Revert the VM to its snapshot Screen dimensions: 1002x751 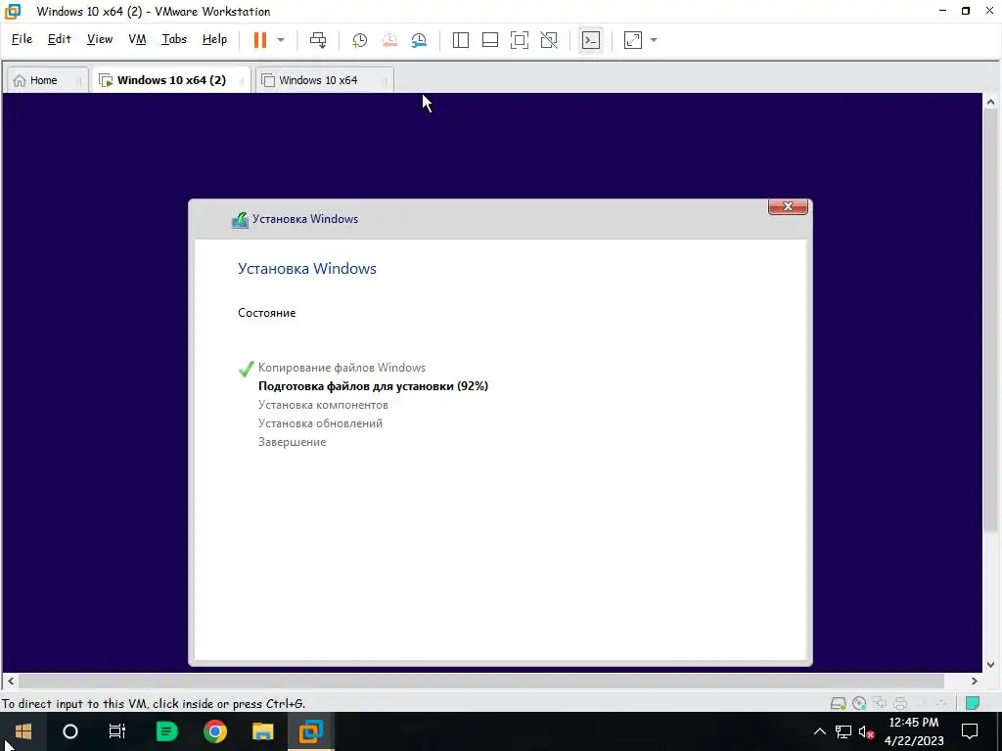pyautogui.click(x=389, y=40)
